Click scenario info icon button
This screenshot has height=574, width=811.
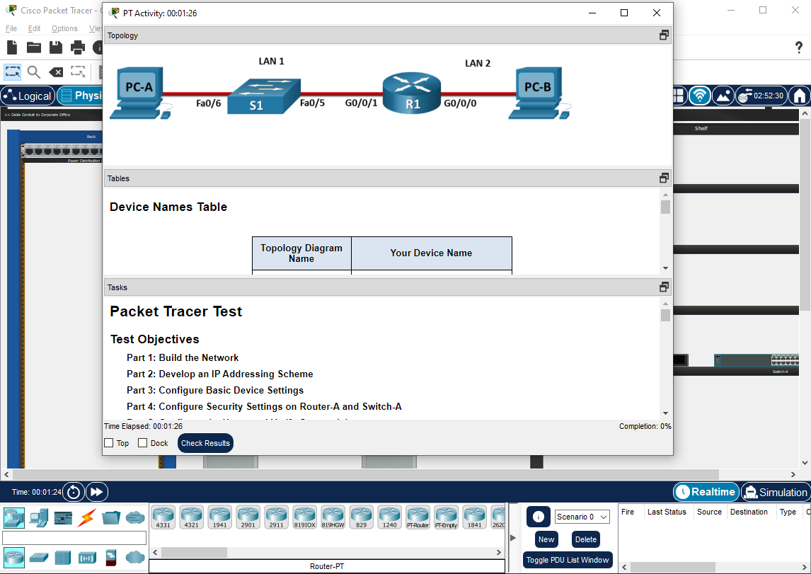538,517
